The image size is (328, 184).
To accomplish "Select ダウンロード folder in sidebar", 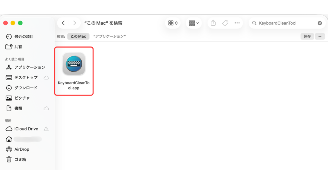I will tap(26, 88).
